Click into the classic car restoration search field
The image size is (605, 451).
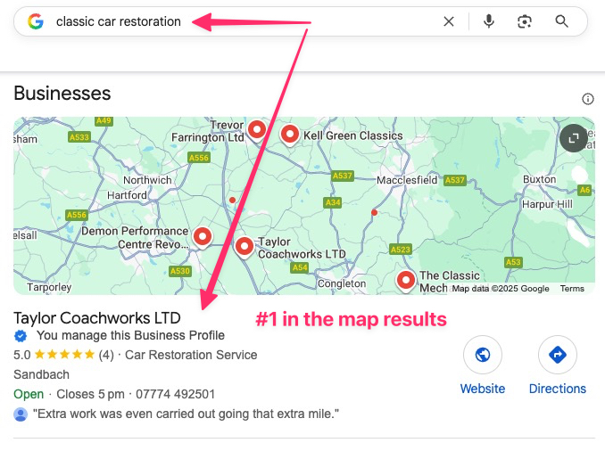[x=247, y=21]
